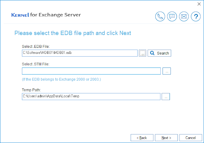Browse for the Temp Path folder

166,96
